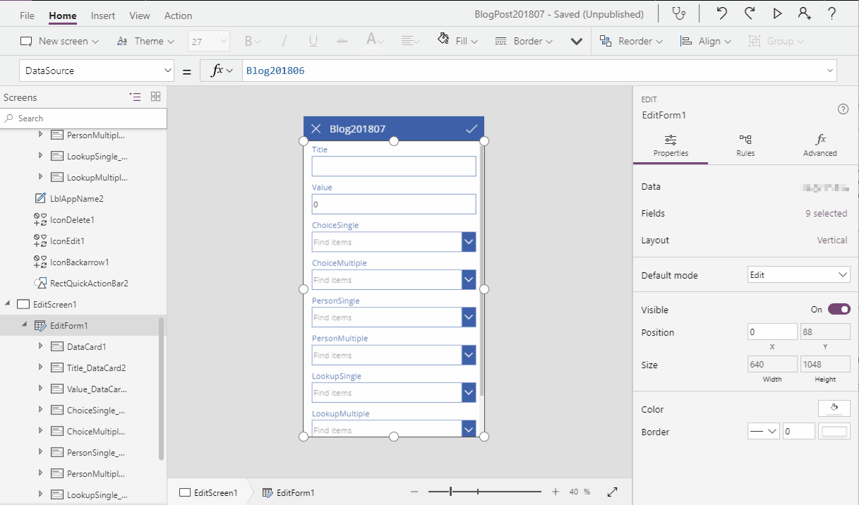
Task: Click the fit-to-window expand icon
Action: (x=613, y=492)
